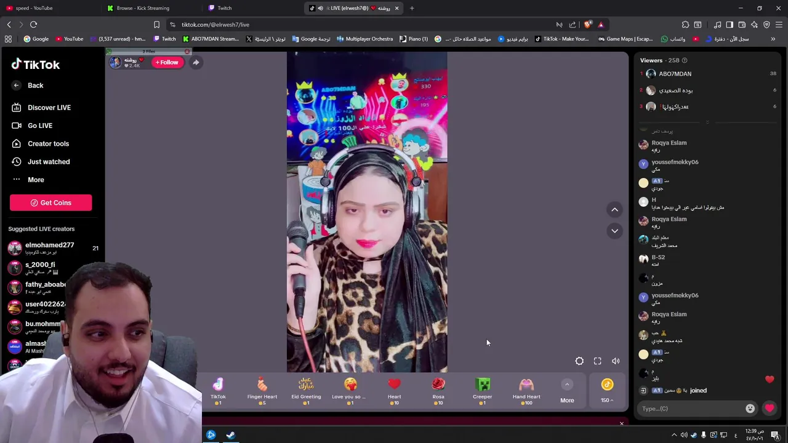Show more bookmarks chevron
The height and width of the screenshot is (443, 788).
[773, 39]
